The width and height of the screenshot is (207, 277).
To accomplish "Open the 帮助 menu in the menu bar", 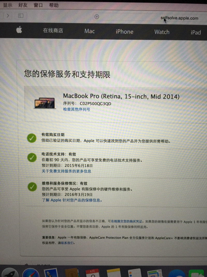I will coord(54,5).
